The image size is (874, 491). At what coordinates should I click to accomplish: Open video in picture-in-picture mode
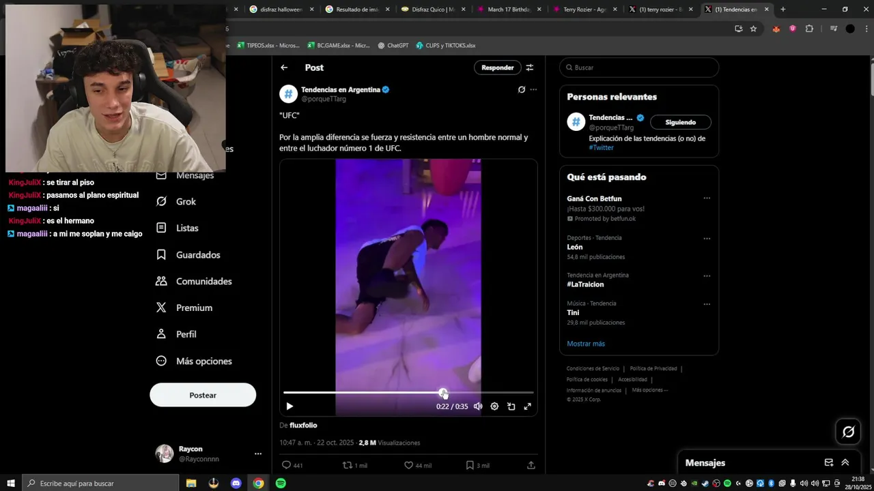pyautogui.click(x=511, y=406)
